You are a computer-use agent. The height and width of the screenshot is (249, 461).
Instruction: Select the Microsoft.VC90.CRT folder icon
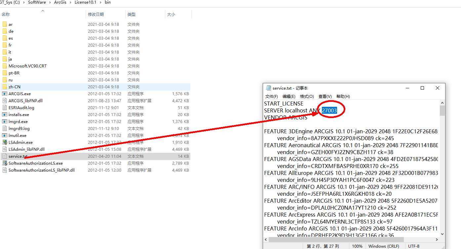point(5,66)
